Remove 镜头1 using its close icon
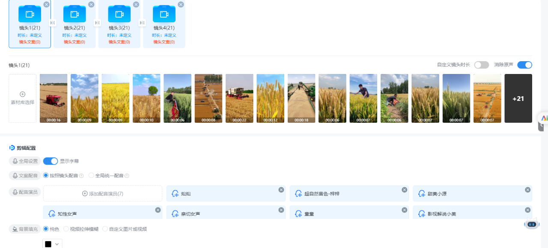Screen dimensions: 548x248 pyautogui.click(x=46, y=5)
